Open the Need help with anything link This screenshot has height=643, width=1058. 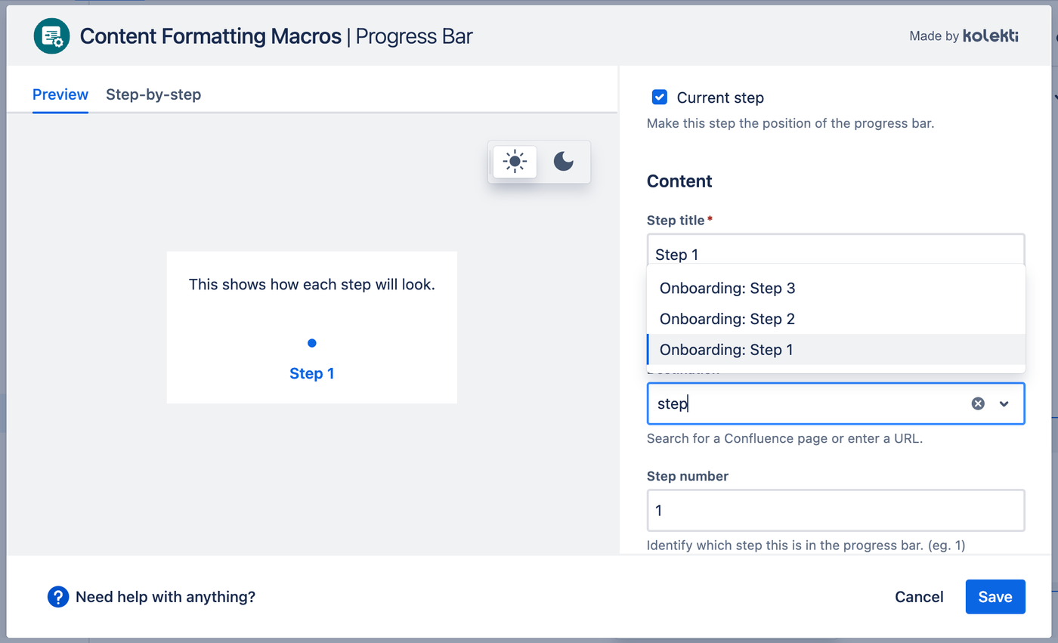166,597
